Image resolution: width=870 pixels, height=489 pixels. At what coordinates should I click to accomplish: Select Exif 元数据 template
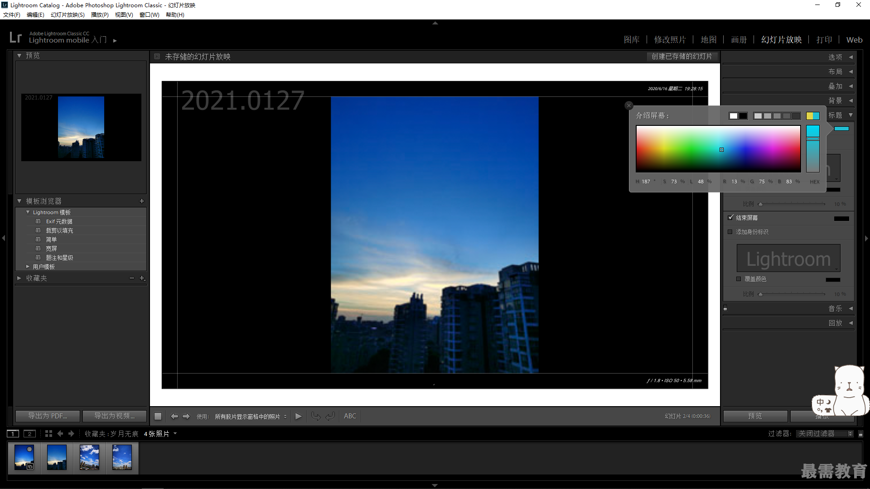click(59, 221)
